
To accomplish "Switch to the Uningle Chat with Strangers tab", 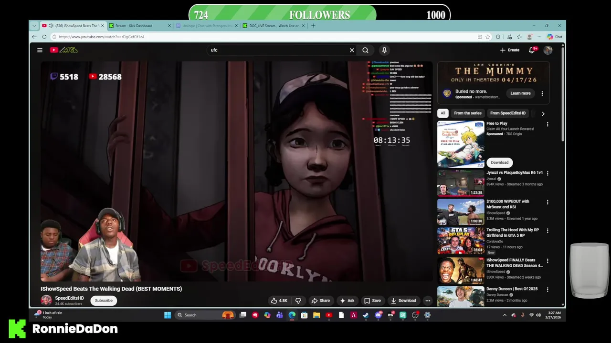I will tap(206, 26).
